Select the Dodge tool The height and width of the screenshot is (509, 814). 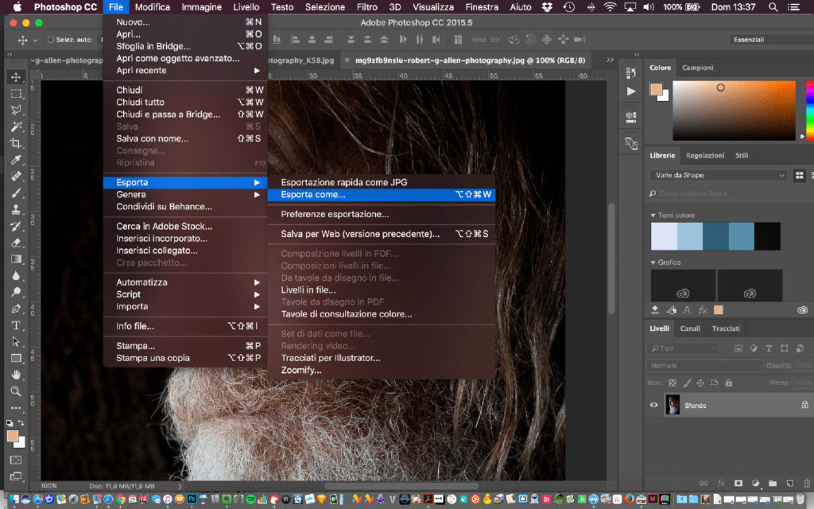coord(16,293)
